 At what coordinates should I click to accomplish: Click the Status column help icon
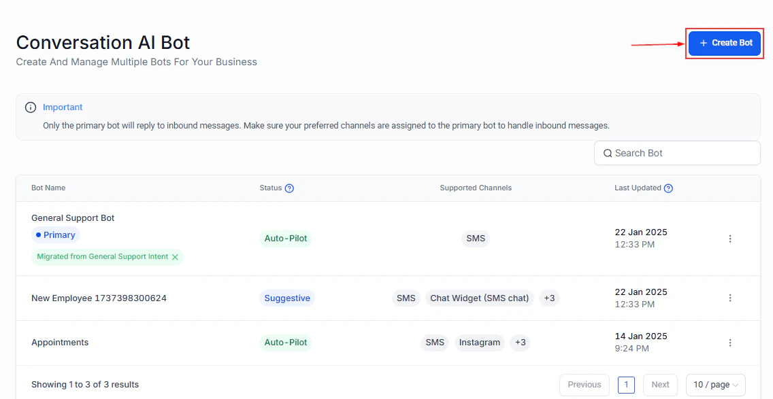(x=289, y=188)
